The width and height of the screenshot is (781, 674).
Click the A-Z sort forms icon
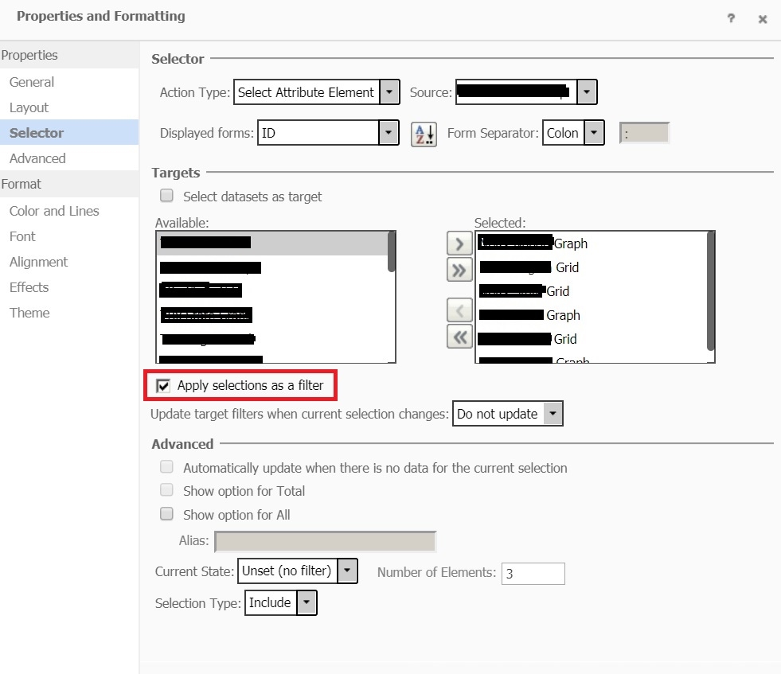pos(424,134)
